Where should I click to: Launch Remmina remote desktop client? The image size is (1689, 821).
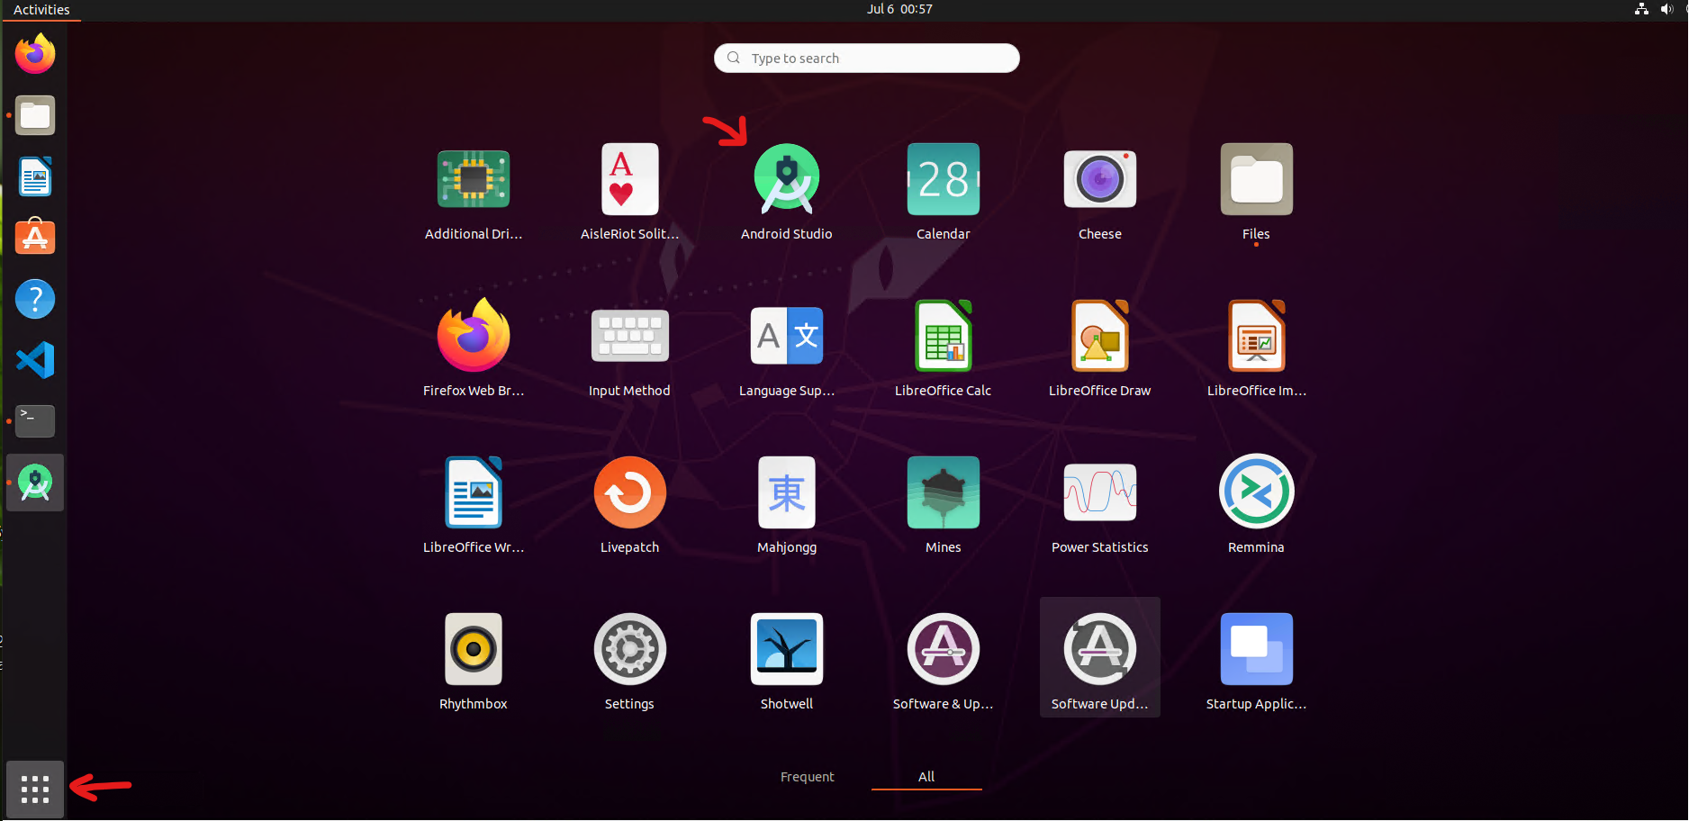[1257, 505]
